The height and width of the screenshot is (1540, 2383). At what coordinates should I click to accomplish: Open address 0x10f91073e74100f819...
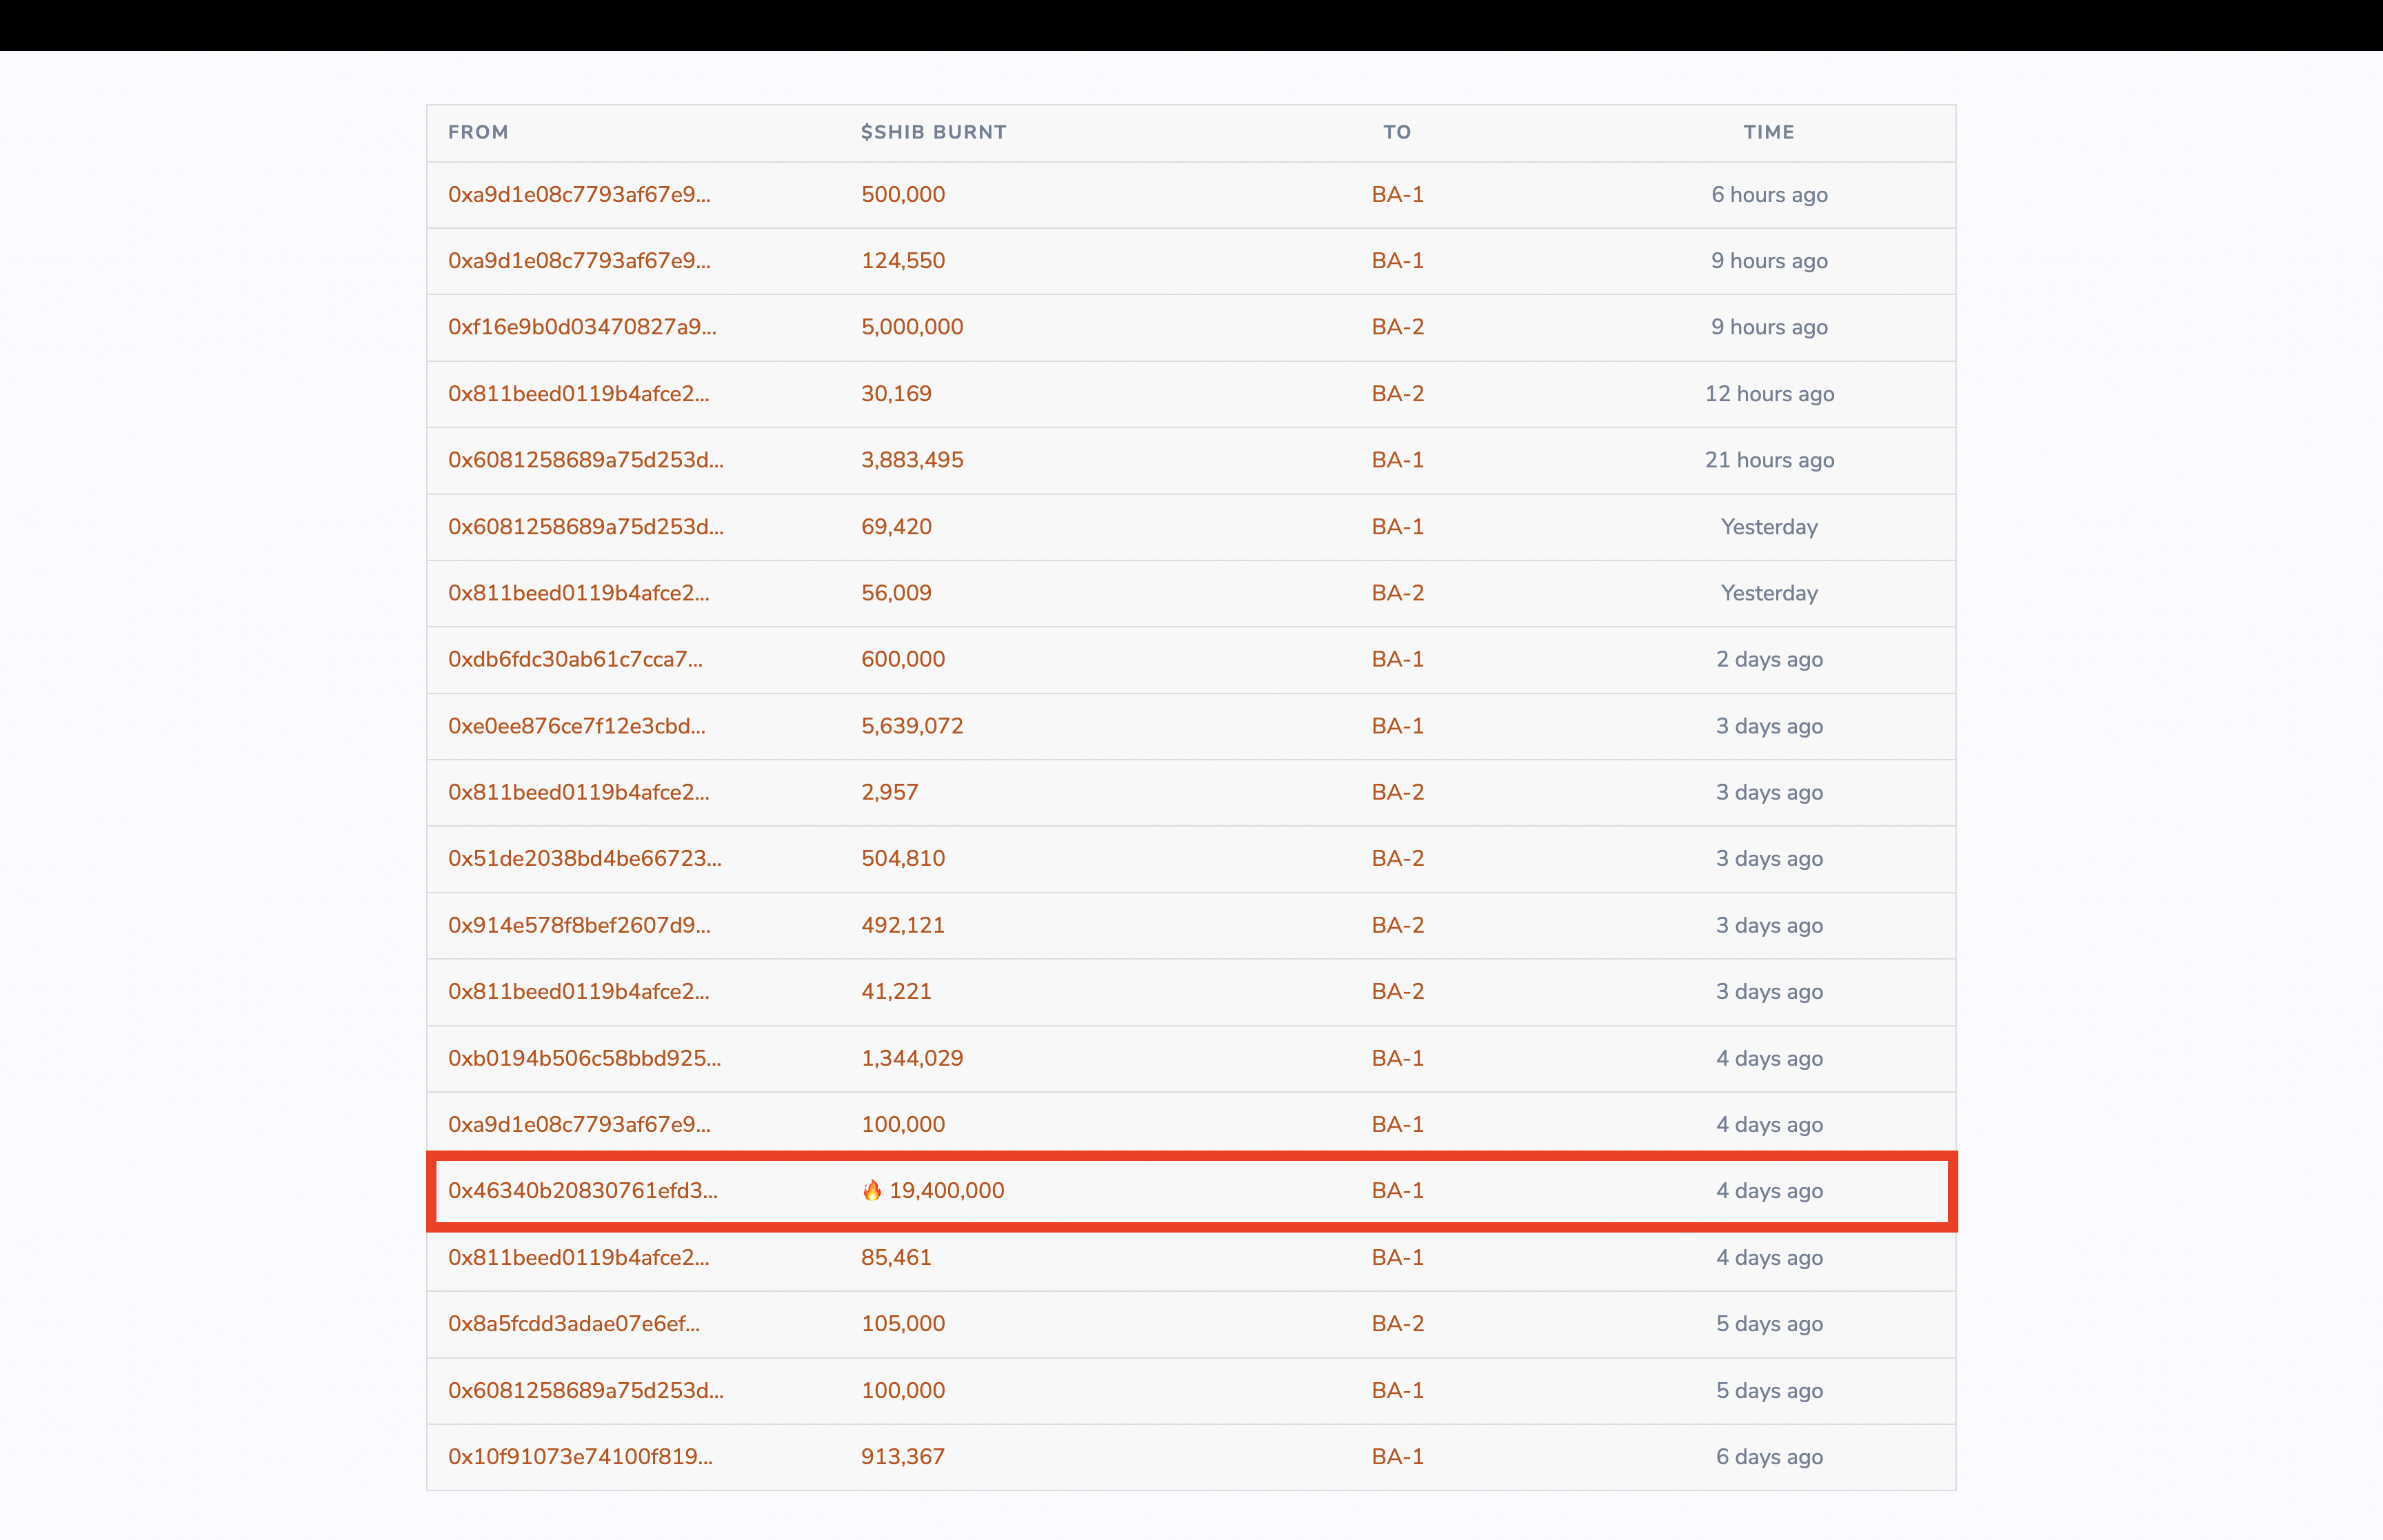[580, 1456]
